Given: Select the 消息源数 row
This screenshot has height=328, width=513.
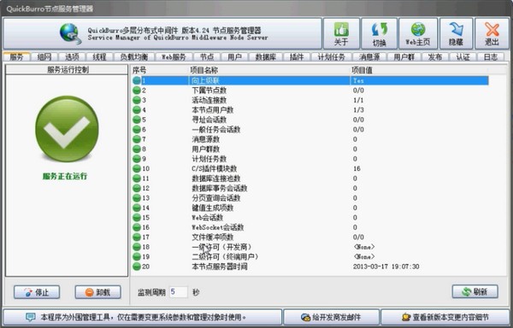Looking at the screenshot, I should point(310,139).
